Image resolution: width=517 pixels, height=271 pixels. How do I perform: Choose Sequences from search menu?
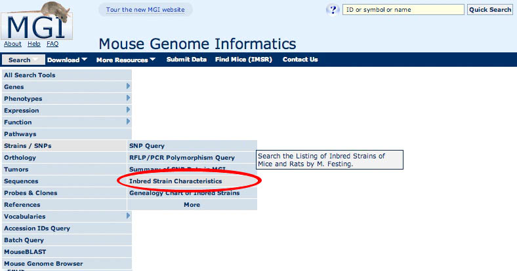click(64, 181)
